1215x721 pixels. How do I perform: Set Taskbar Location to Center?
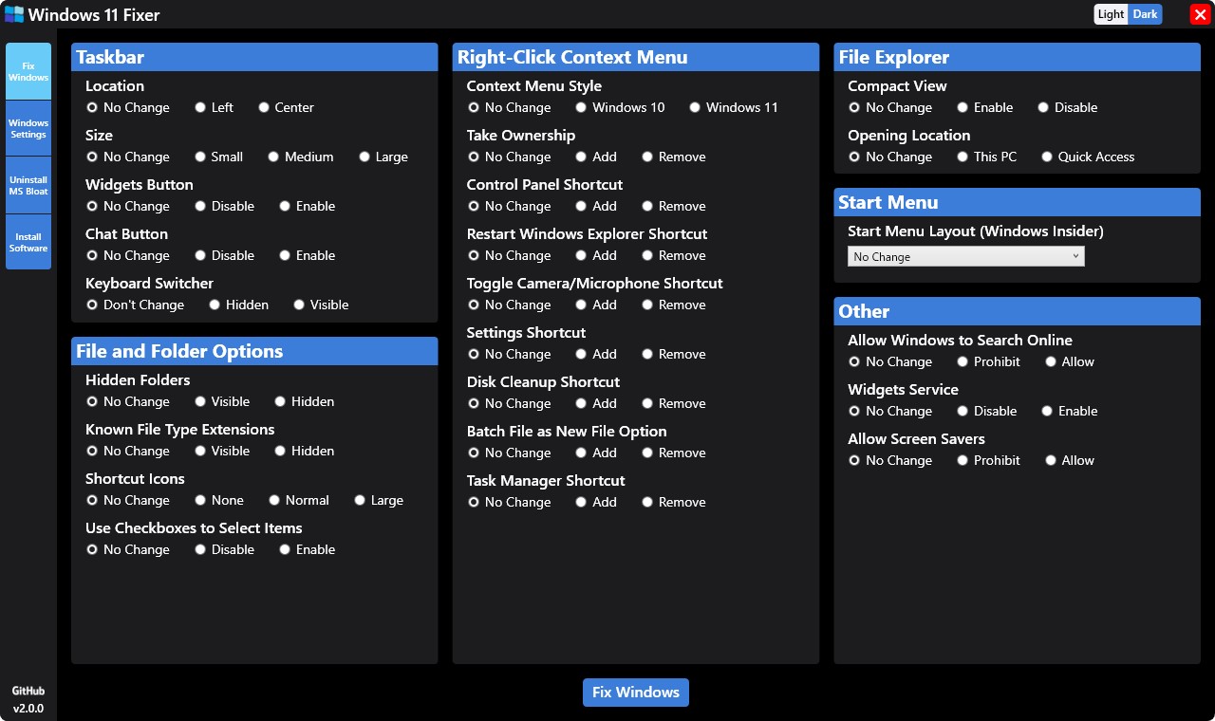[x=286, y=107]
